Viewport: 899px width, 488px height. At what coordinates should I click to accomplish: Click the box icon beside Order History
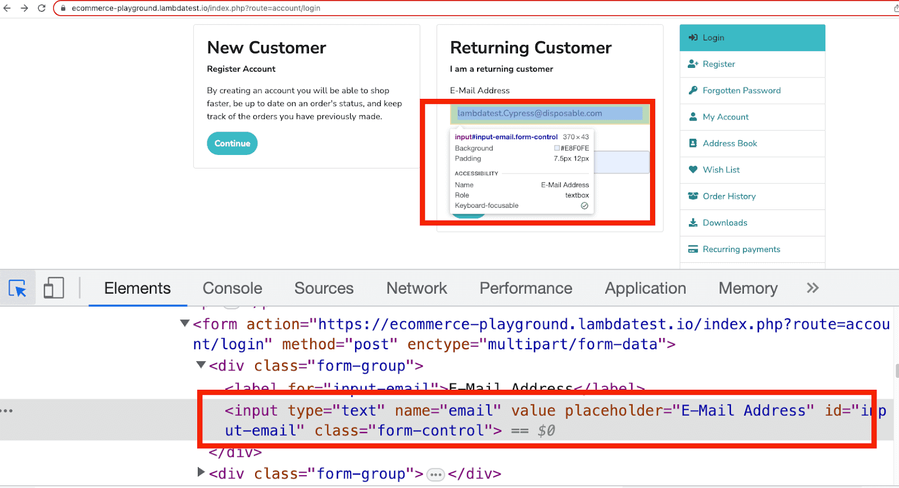pyautogui.click(x=693, y=196)
